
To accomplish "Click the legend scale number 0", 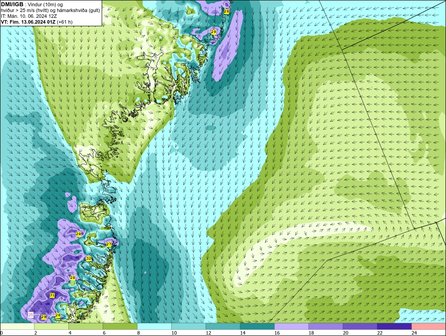I will tap(1, 333).
